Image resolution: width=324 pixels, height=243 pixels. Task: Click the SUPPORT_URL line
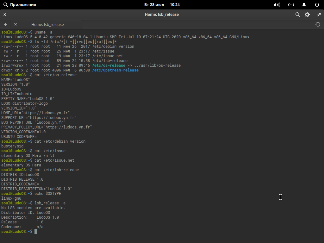click(39, 118)
